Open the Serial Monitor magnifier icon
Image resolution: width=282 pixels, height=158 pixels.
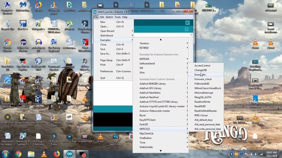point(187,22)
